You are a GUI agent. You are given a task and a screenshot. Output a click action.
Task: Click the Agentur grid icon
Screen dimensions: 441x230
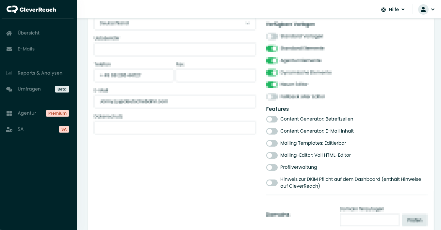coord(9,113)
